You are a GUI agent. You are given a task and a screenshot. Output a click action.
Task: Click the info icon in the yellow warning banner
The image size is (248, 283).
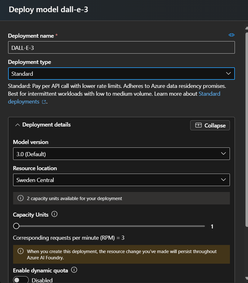[21, 251]
